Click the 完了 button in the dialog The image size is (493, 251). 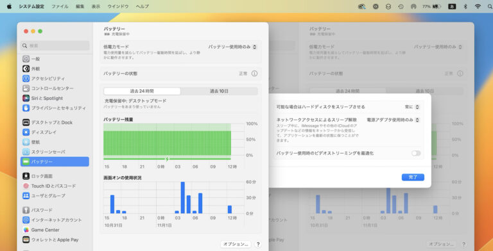tap(413, 177)
